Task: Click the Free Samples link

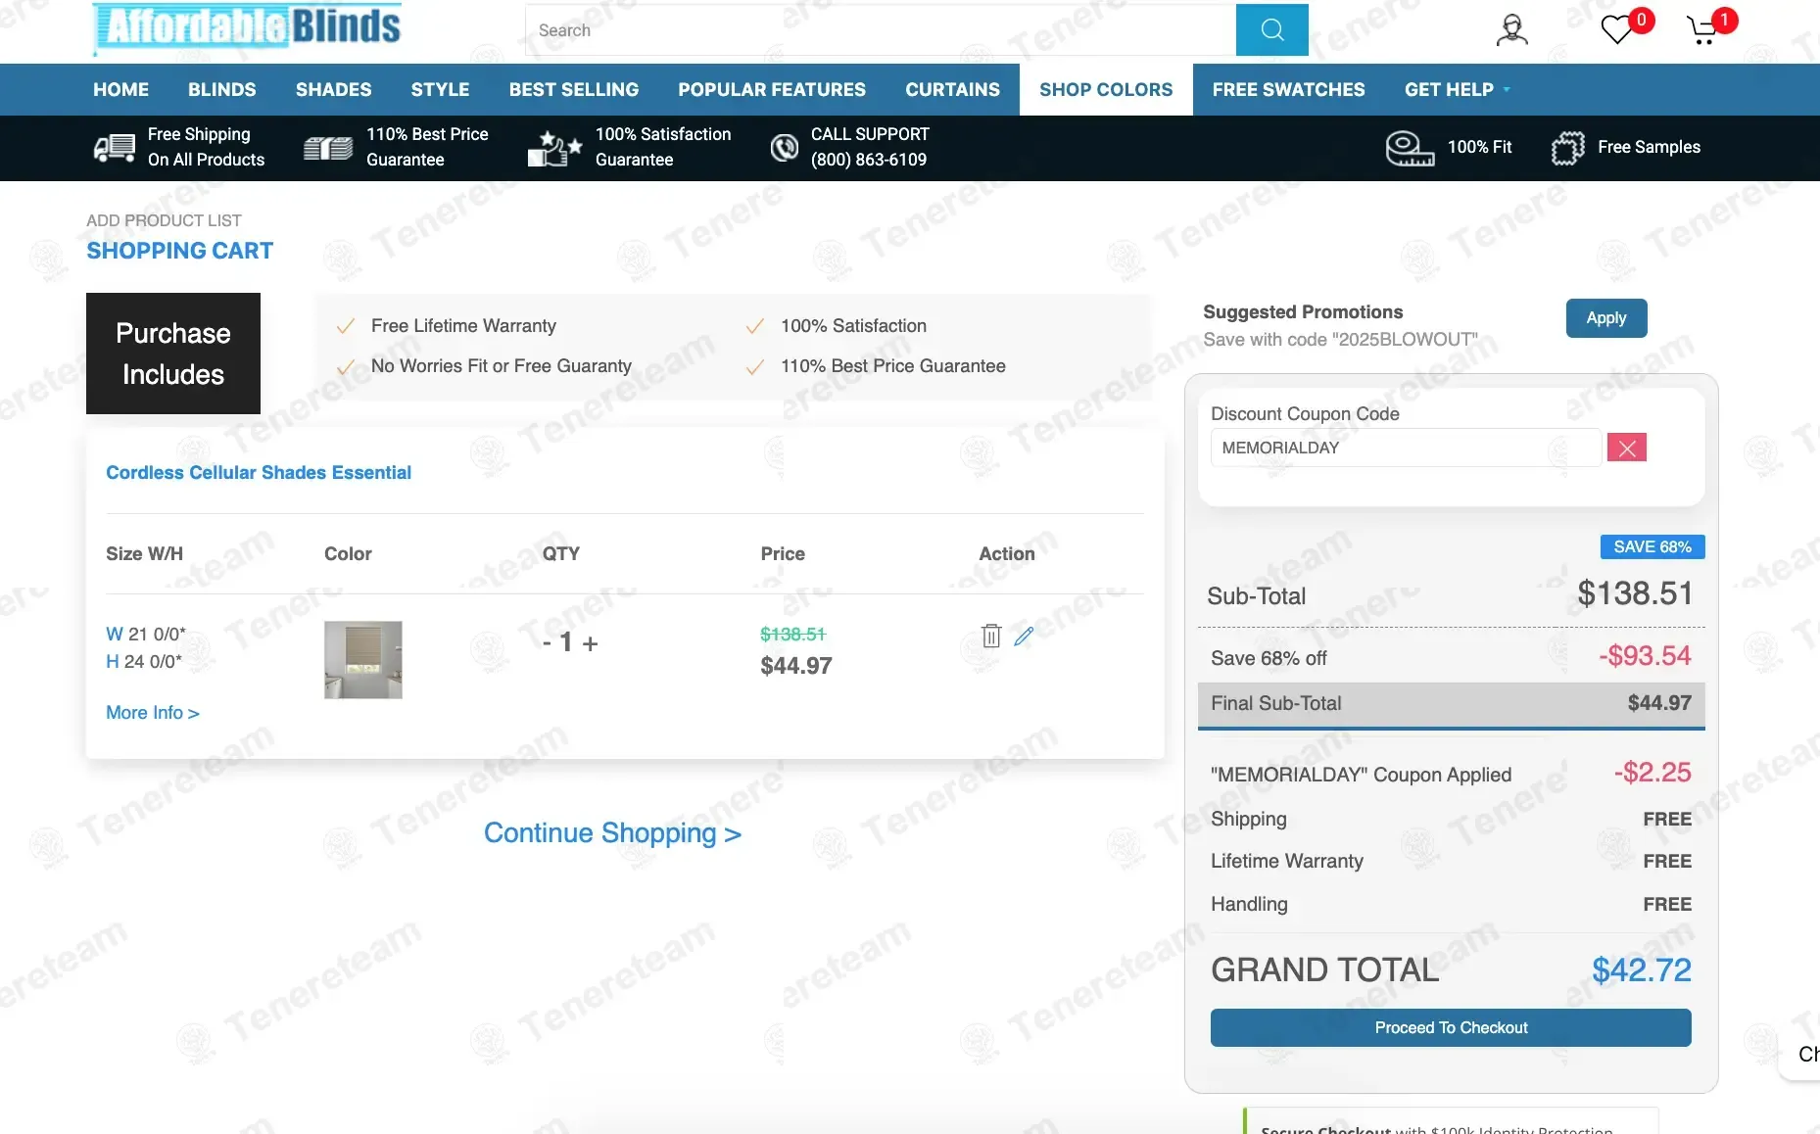Action: (x=1650, y=147)
